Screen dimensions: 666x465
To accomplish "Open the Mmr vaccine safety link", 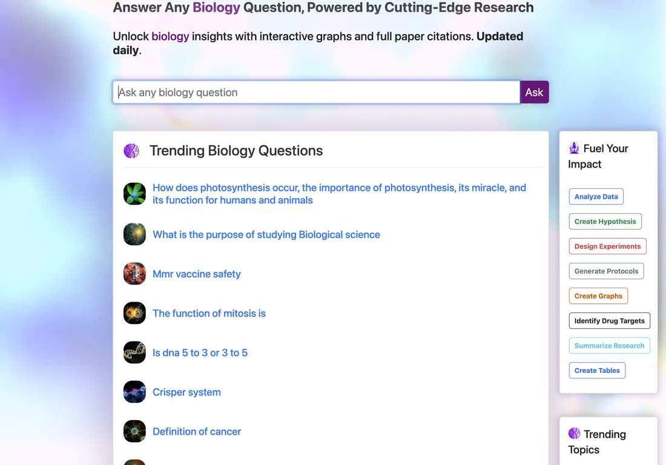I will [x=197, y=274].
